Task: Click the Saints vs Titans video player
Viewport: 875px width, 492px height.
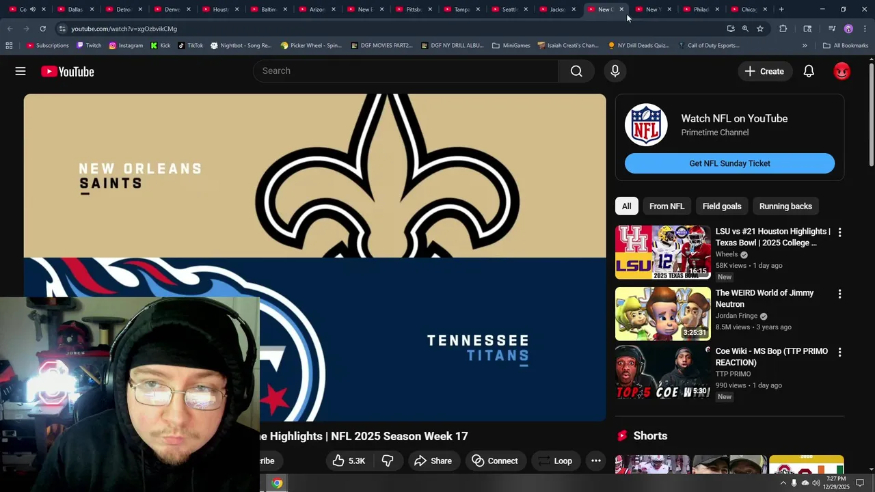Action: [314, 258]
